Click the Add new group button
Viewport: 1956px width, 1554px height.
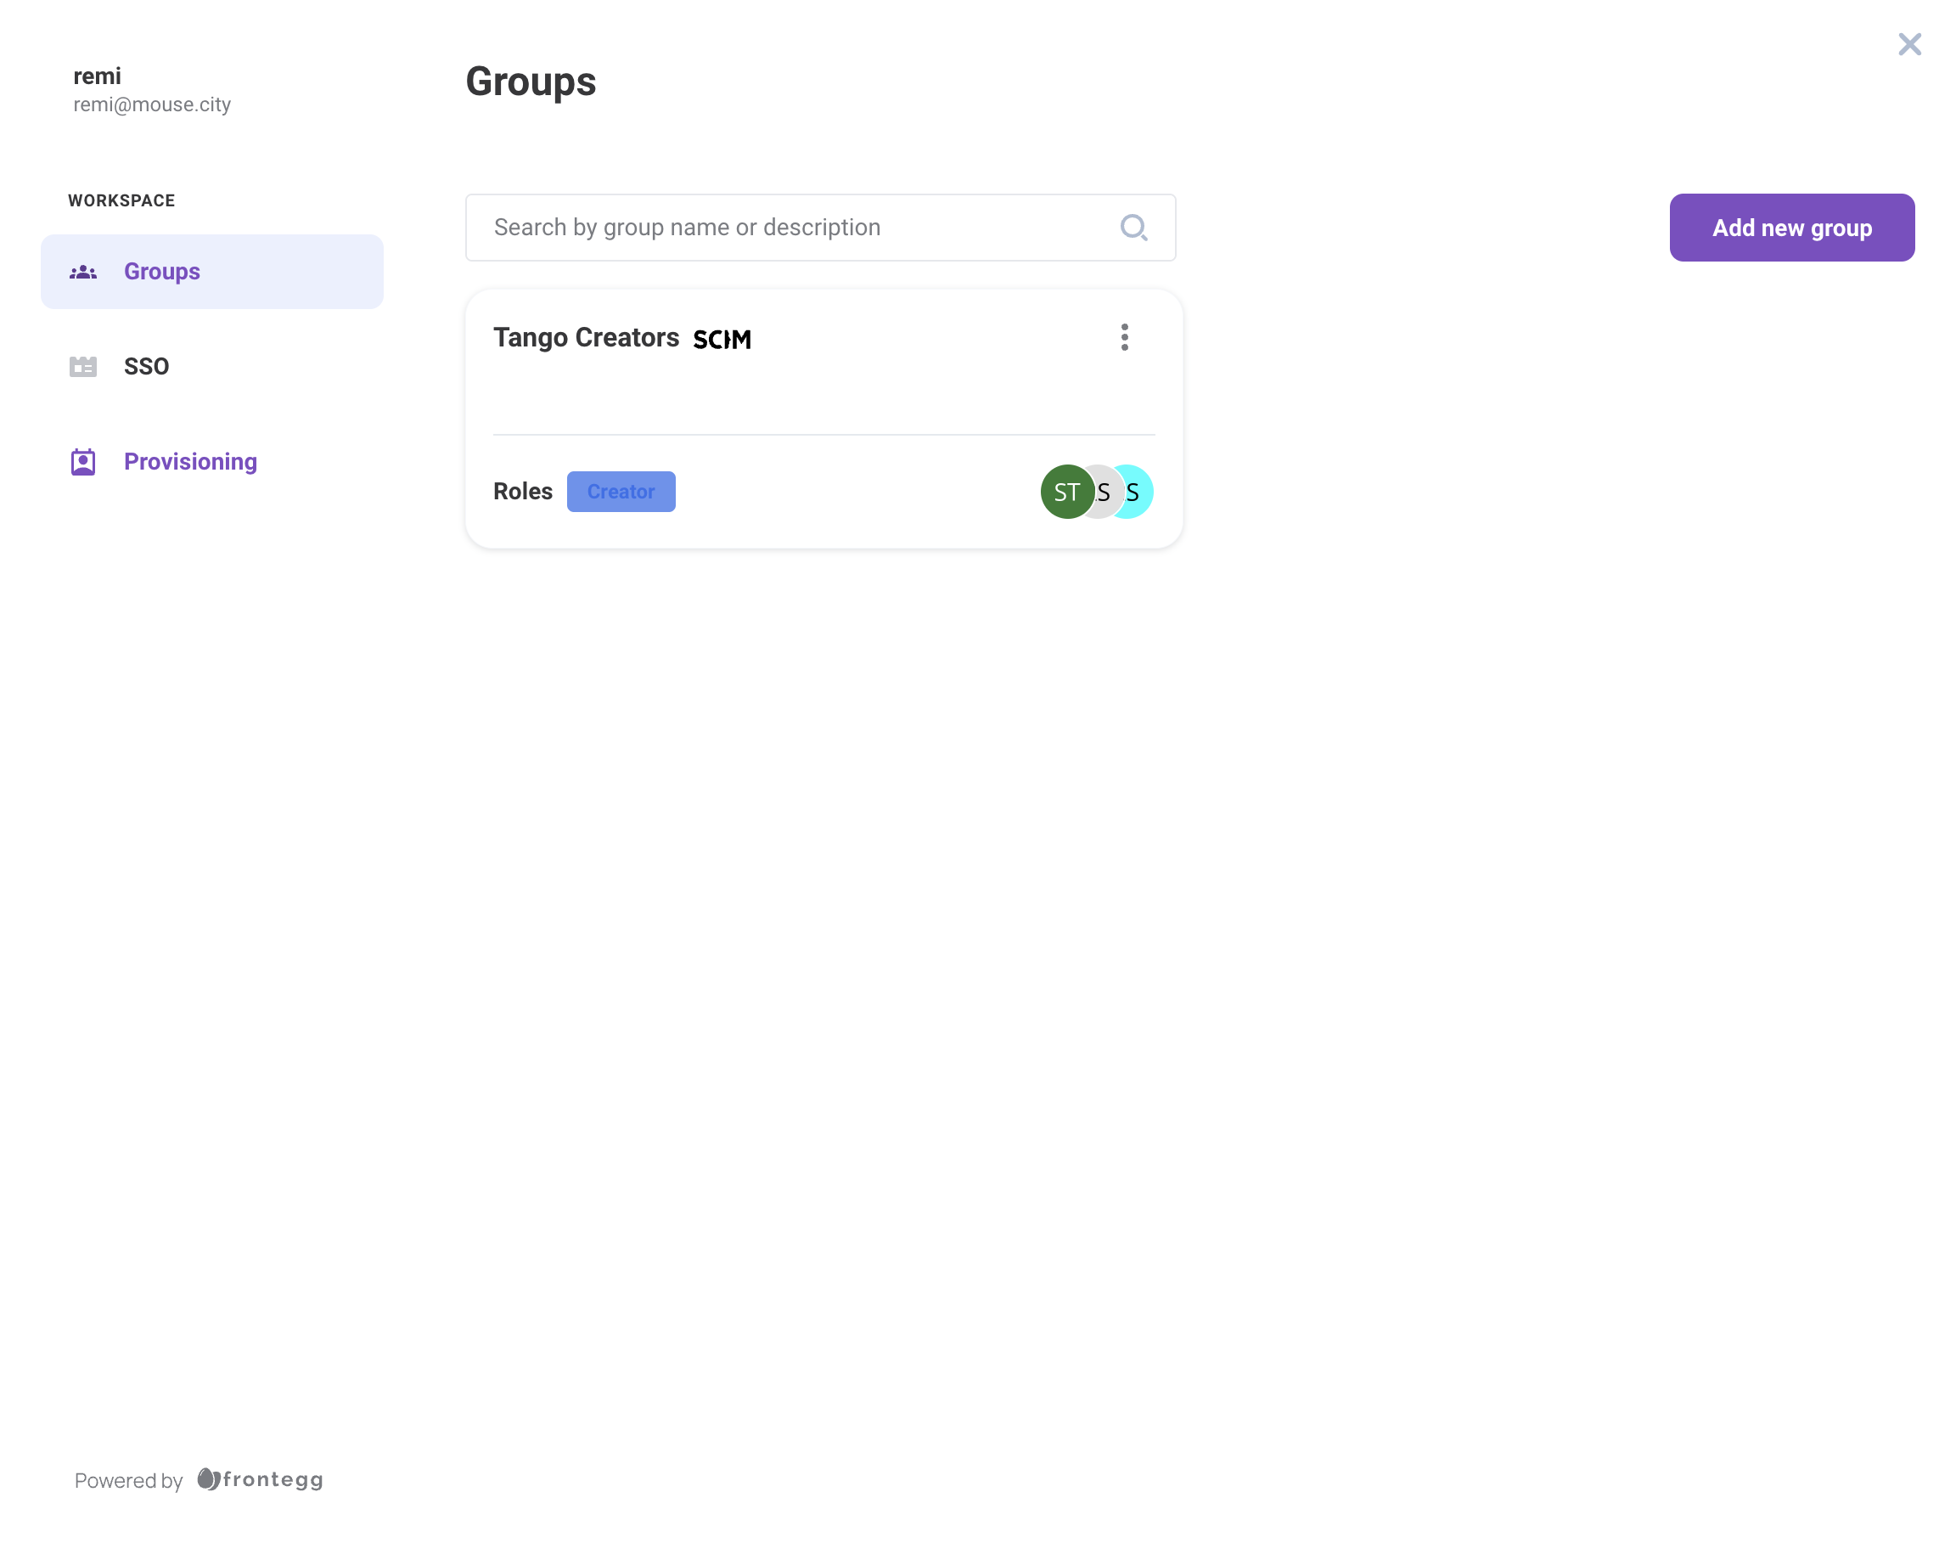(1792, 227)
